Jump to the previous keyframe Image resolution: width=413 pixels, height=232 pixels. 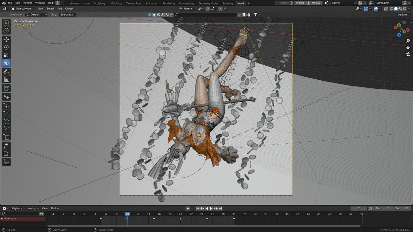[202, 208]
